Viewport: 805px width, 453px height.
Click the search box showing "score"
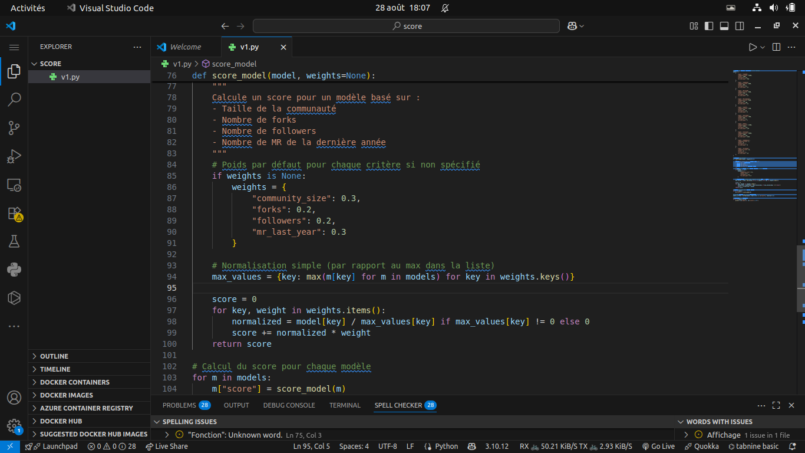coord(406,26)
